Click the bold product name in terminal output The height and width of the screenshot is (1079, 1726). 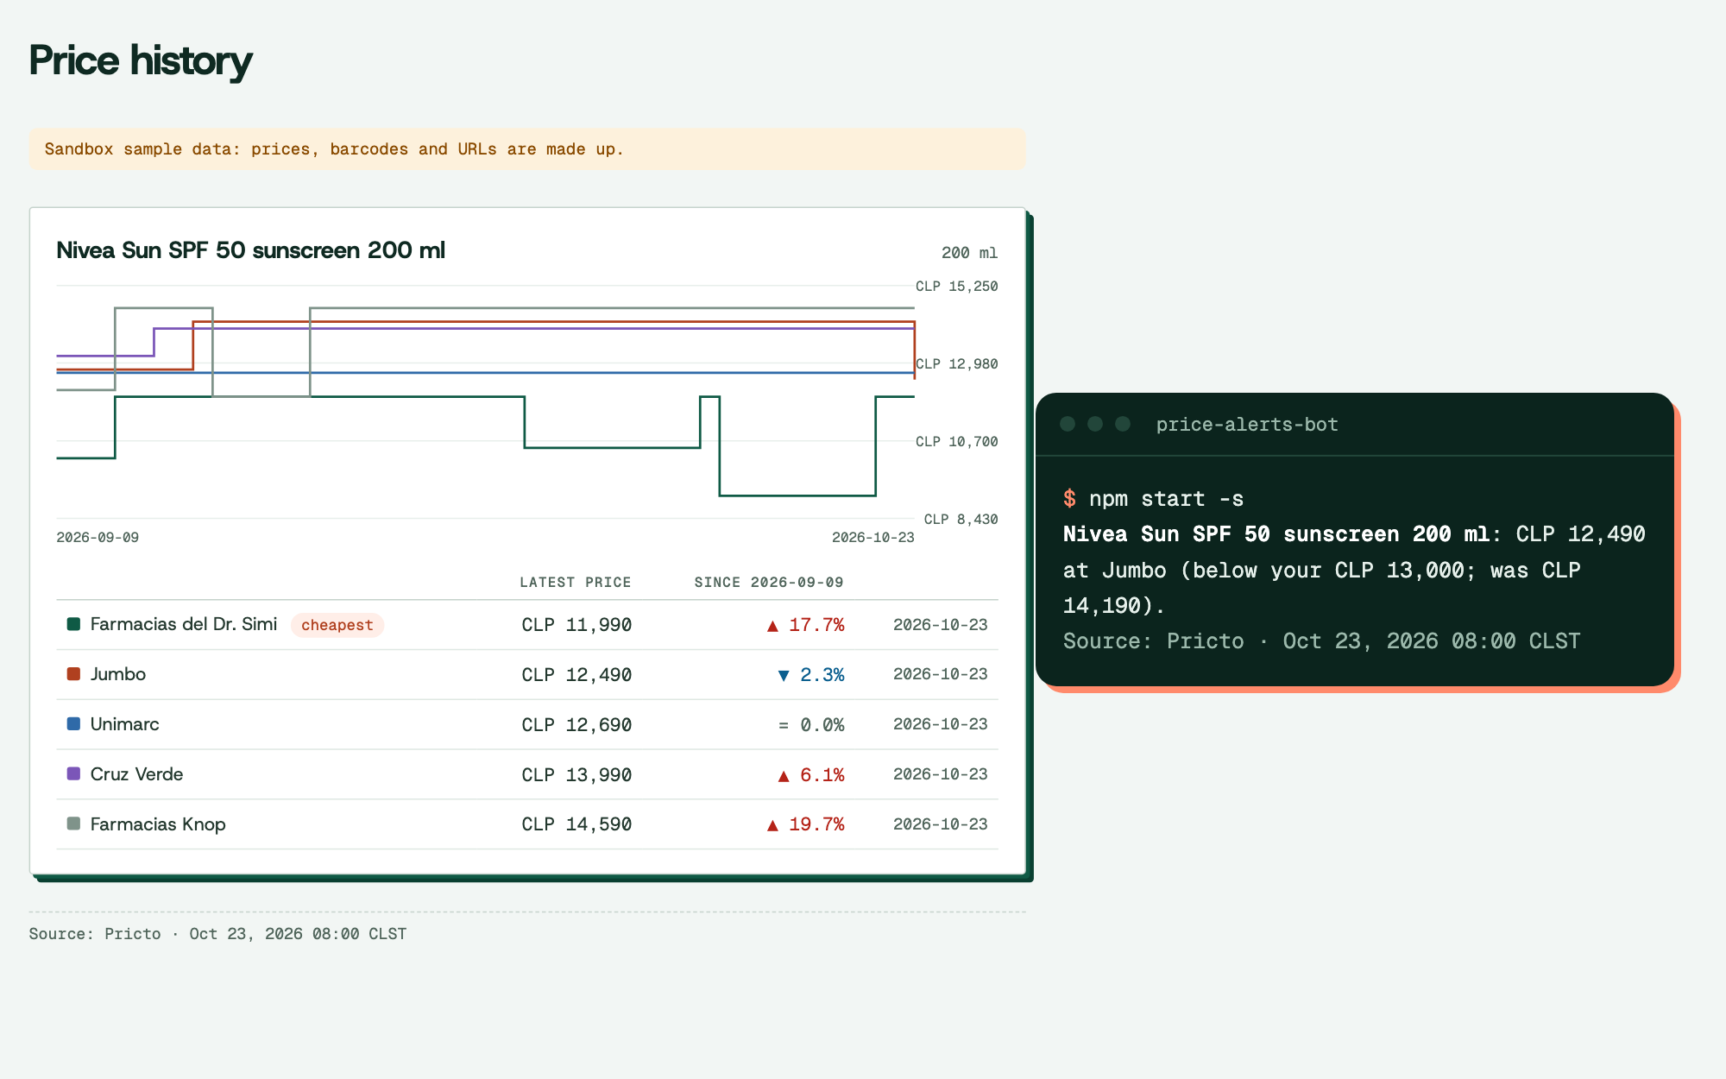click(x=1276, y=534)
